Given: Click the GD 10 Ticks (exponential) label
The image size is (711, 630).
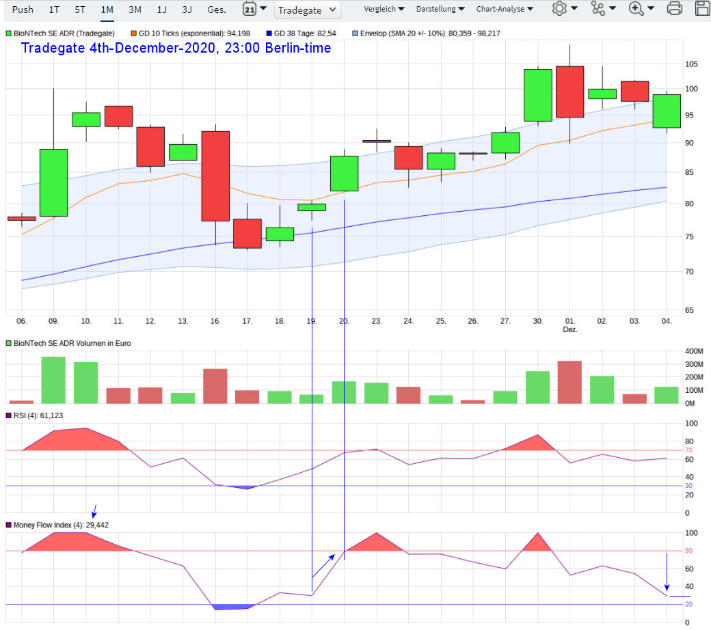Looking at the screenshot, I should 194,33.
